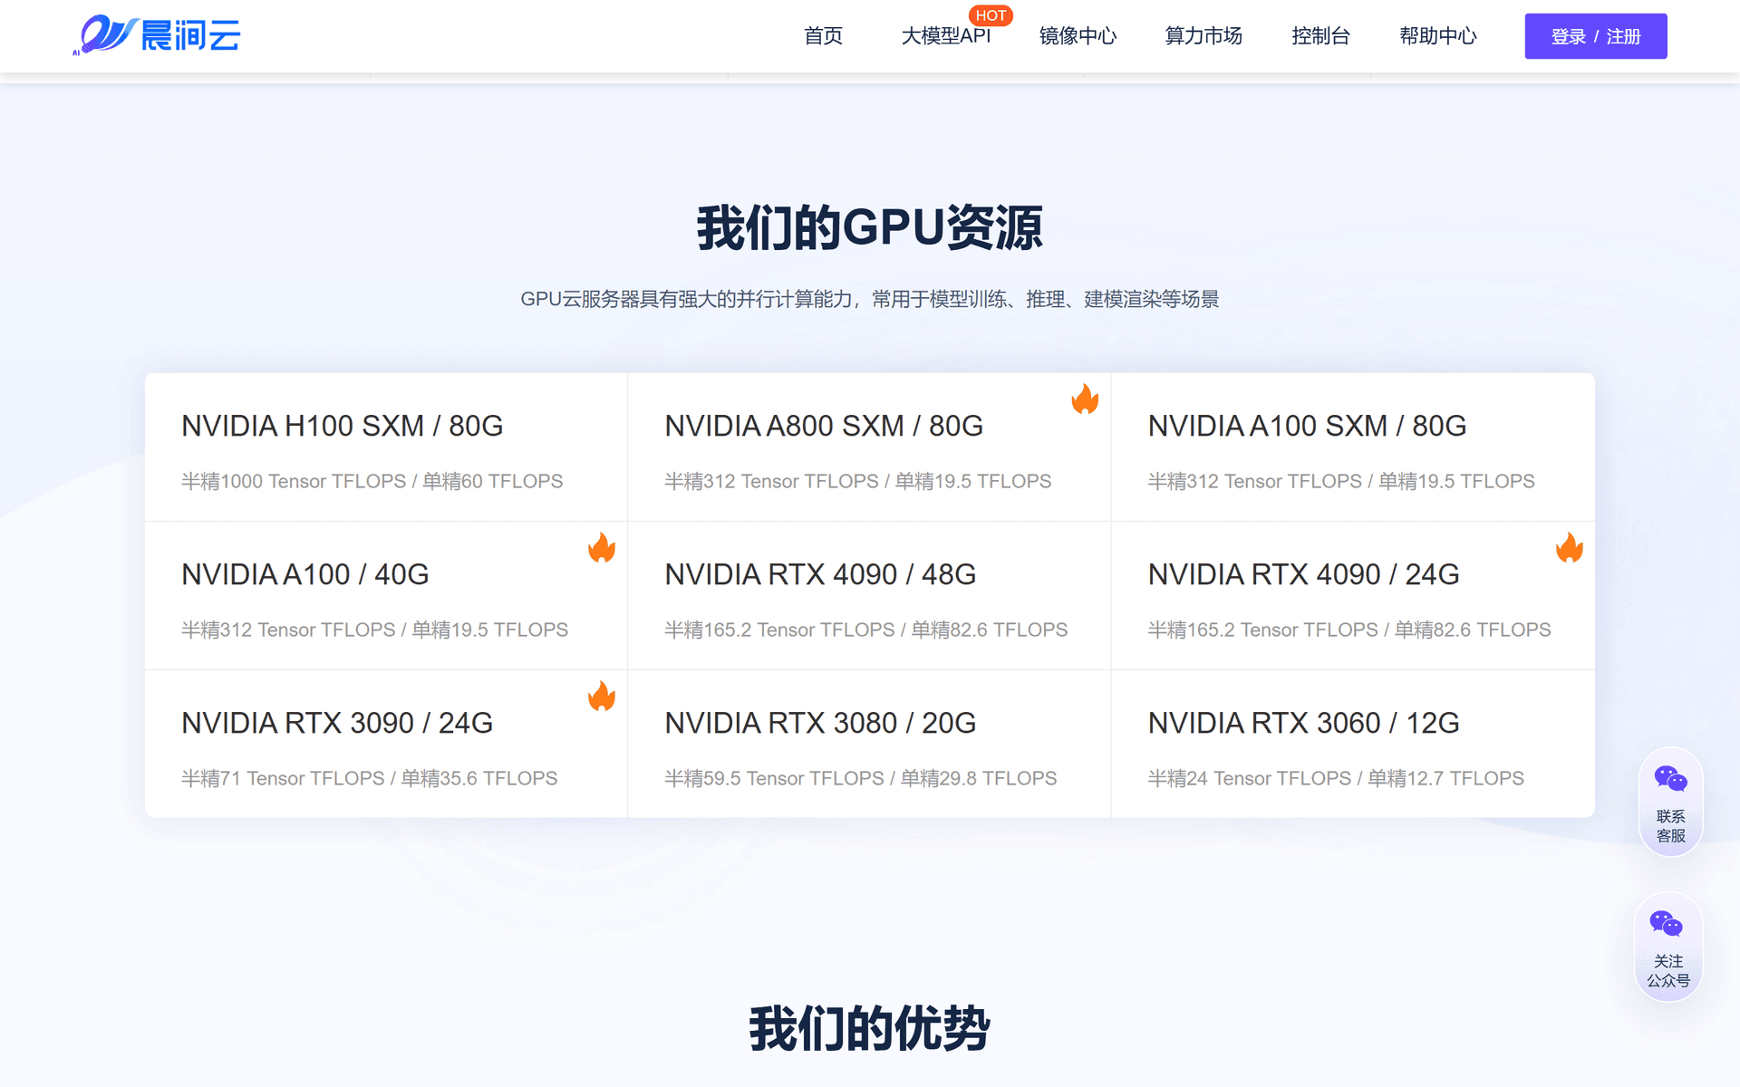Screen dimensions: 1740x1087
Task: Go to 首页 in the navigation
Action: [823, 36]
